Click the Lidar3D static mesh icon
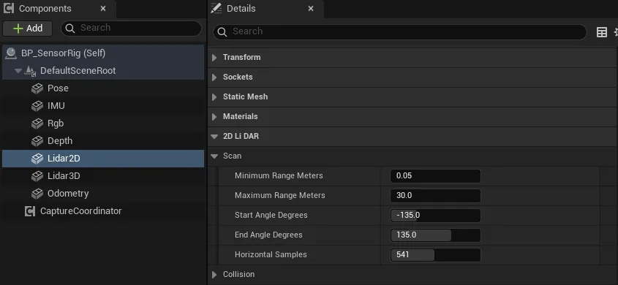The image size is (618, 285). [37, 176]
